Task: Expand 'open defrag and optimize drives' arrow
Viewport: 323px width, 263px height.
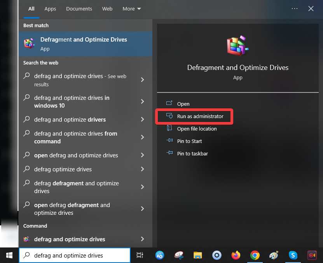Action: [x=142, y=155]
